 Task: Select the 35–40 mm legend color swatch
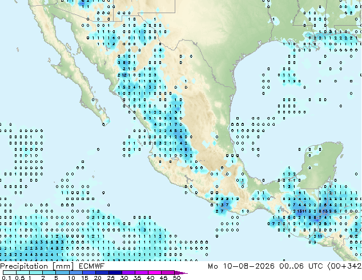(x=142, y=273)
